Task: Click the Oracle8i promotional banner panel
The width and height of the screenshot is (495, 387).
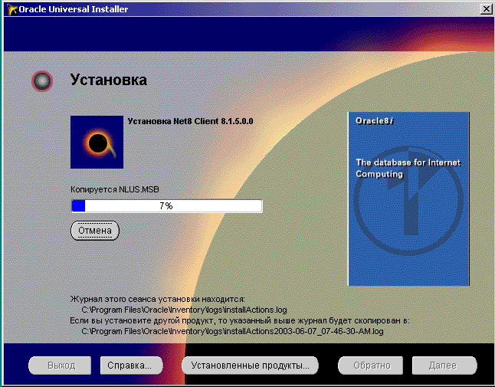Action: pos(408,199)
